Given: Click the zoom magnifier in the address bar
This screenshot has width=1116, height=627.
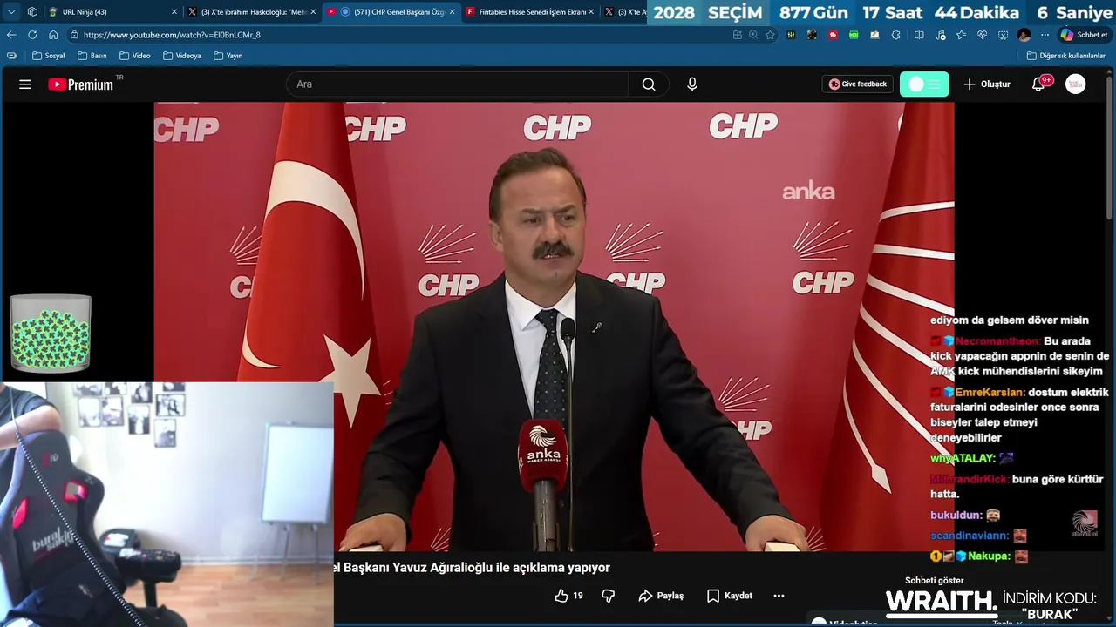Looking at the screenshot, I should pos(753,35).
